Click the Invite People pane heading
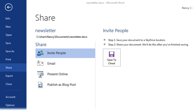Viewport: 194px width, 111px height. point(116,30)
